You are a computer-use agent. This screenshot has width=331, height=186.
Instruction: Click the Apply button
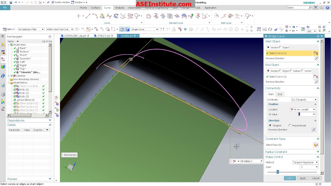tap(303, 178)
